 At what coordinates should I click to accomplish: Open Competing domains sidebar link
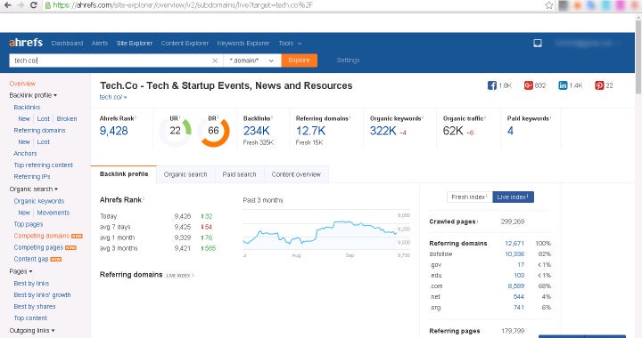coord(42,236)
